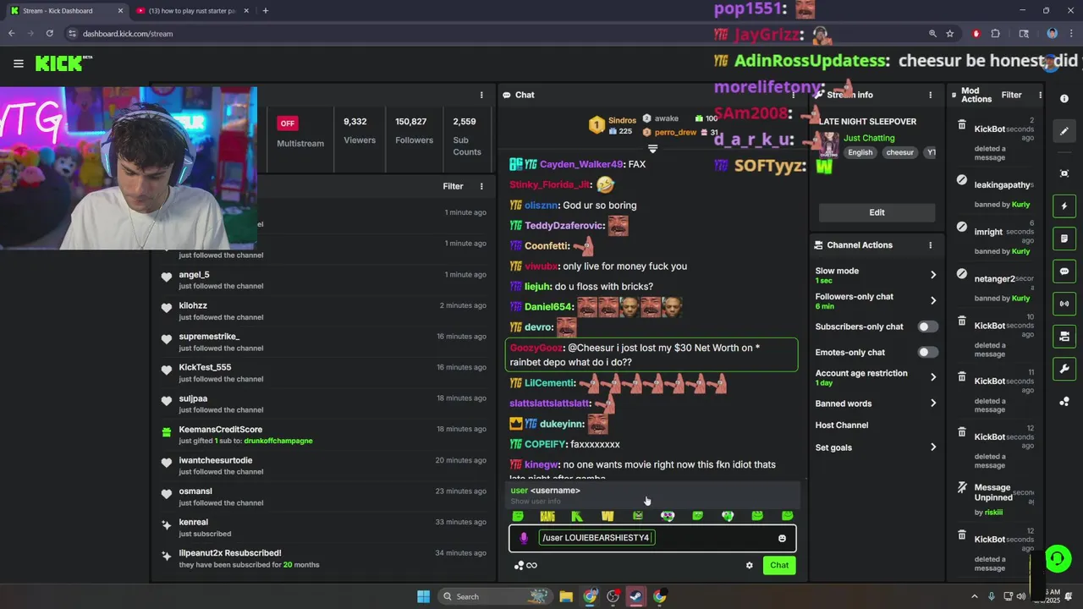This screenshot has width=1083, height=609.
Task: Open the hamburger menu next to Kick logo
Action: [x=18, y=63]
